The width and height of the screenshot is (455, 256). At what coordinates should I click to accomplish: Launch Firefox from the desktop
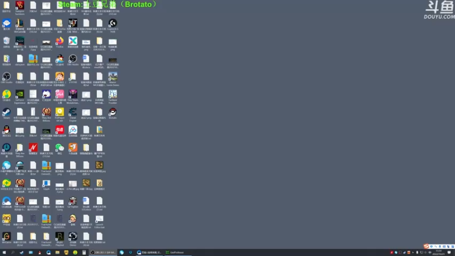point(60,43)
